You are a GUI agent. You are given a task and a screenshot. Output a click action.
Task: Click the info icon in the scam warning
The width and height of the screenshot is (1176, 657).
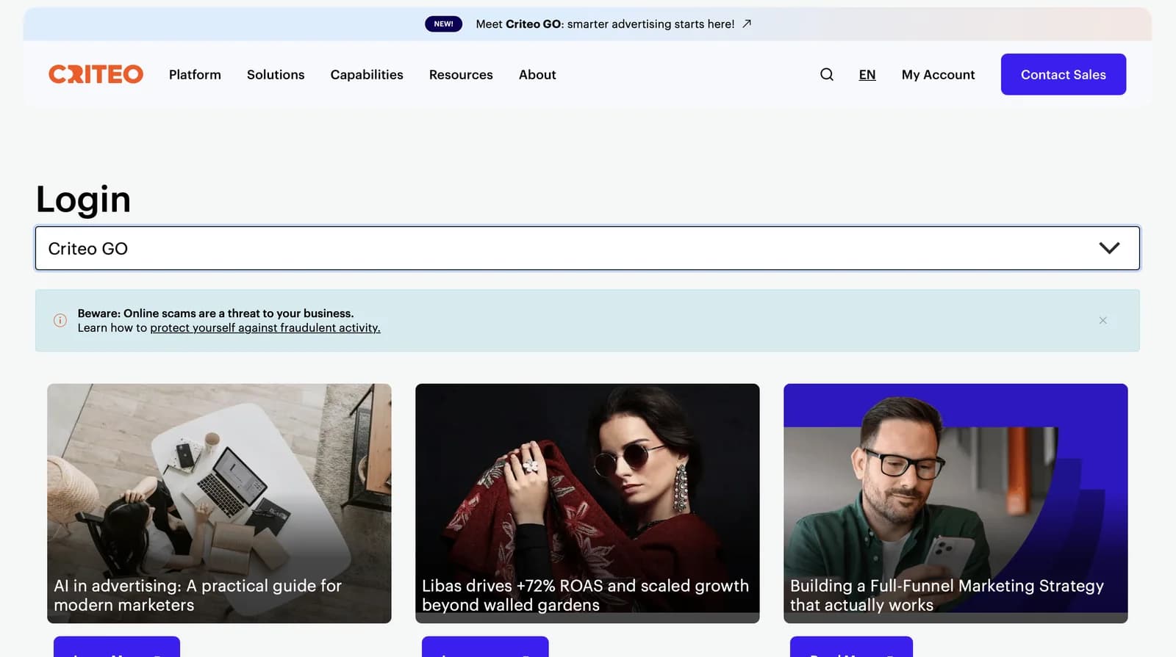coord(60,320)
